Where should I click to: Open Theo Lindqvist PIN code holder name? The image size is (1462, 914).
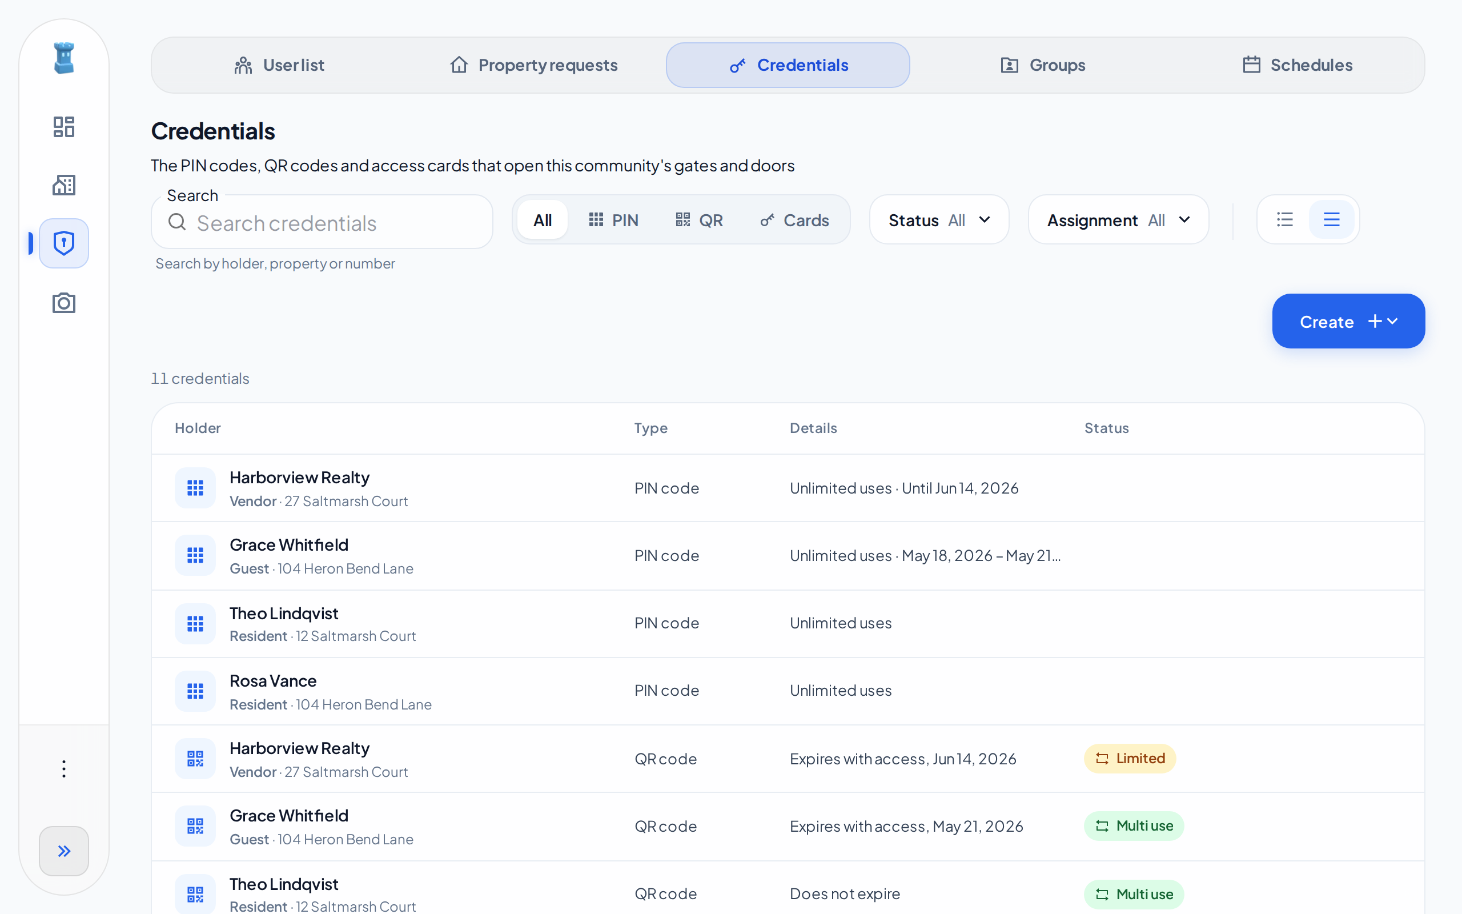pyautogui.click(x=284, y=613)
